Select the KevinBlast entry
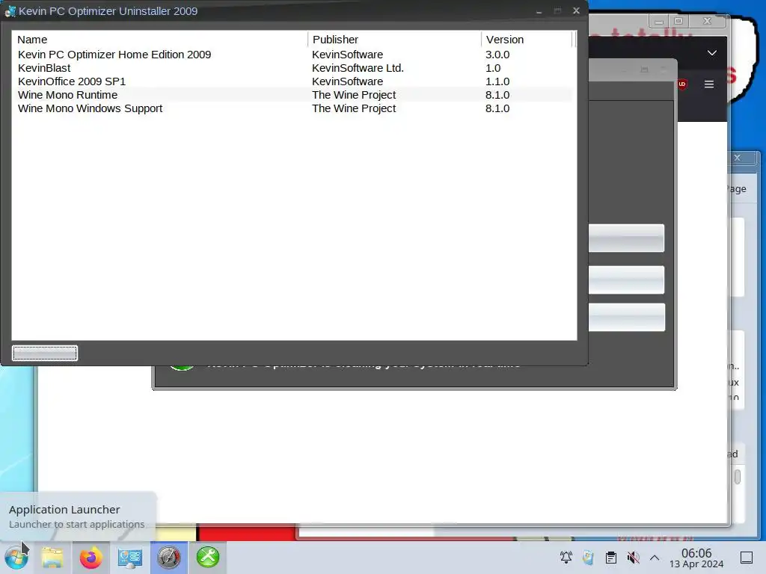 [292, 68]
